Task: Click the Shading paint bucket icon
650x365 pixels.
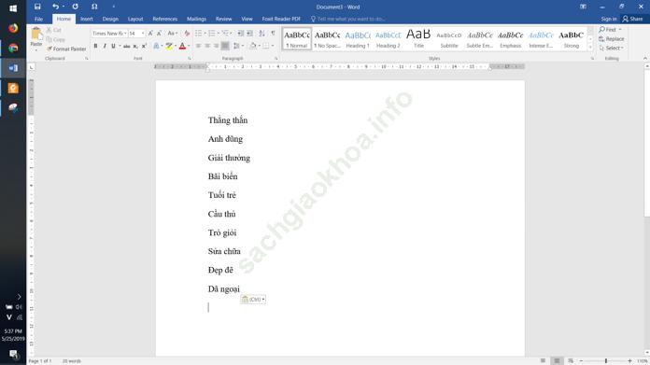Action: click(253, 46)
